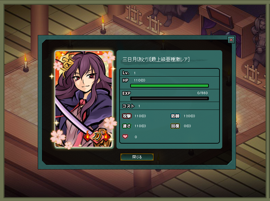Click the character card portrait
The image size is (270, 201).
point(84,99)
